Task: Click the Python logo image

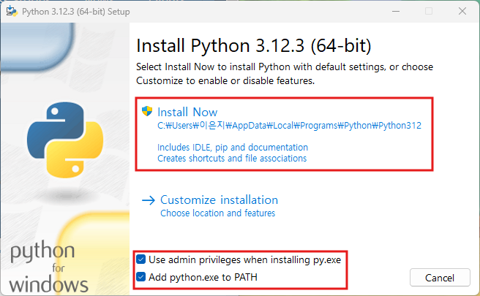Action: point(65,140)
